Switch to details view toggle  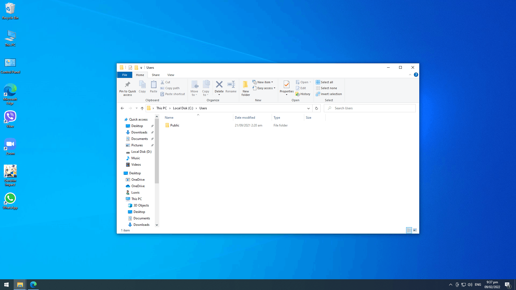(409, 230)
